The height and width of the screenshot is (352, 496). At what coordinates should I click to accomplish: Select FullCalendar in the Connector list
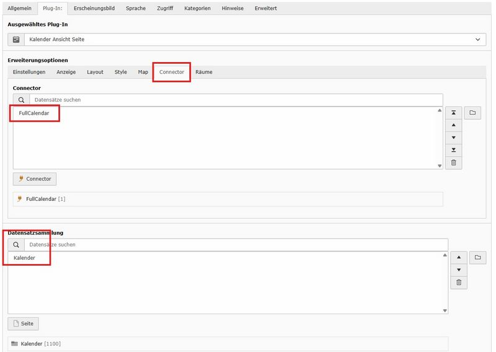(x=34, y=113)
